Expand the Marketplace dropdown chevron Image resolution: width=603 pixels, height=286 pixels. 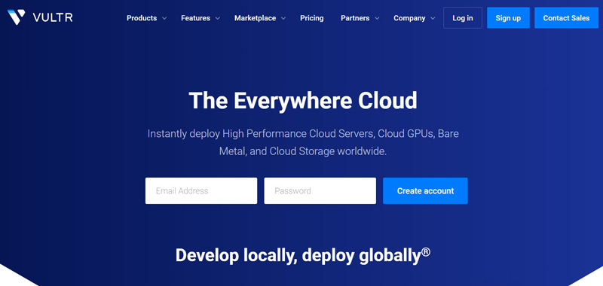coord(283,18)
